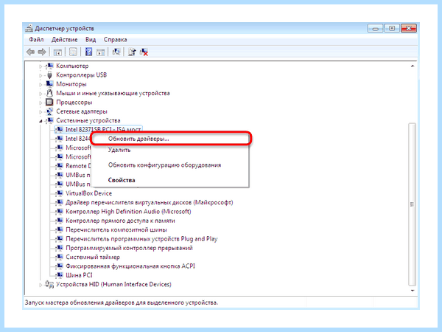This screenshot has height=332, width=442.
Task: Click the mouse icon beside Мыши и иные указывающие устройства
Action: point(49,93)
